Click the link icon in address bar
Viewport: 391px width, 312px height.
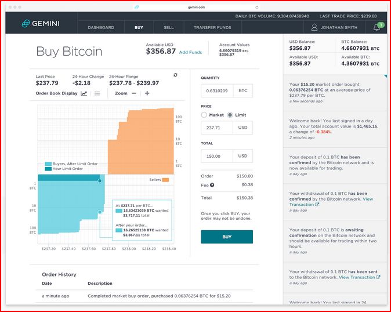coord(137,7)
